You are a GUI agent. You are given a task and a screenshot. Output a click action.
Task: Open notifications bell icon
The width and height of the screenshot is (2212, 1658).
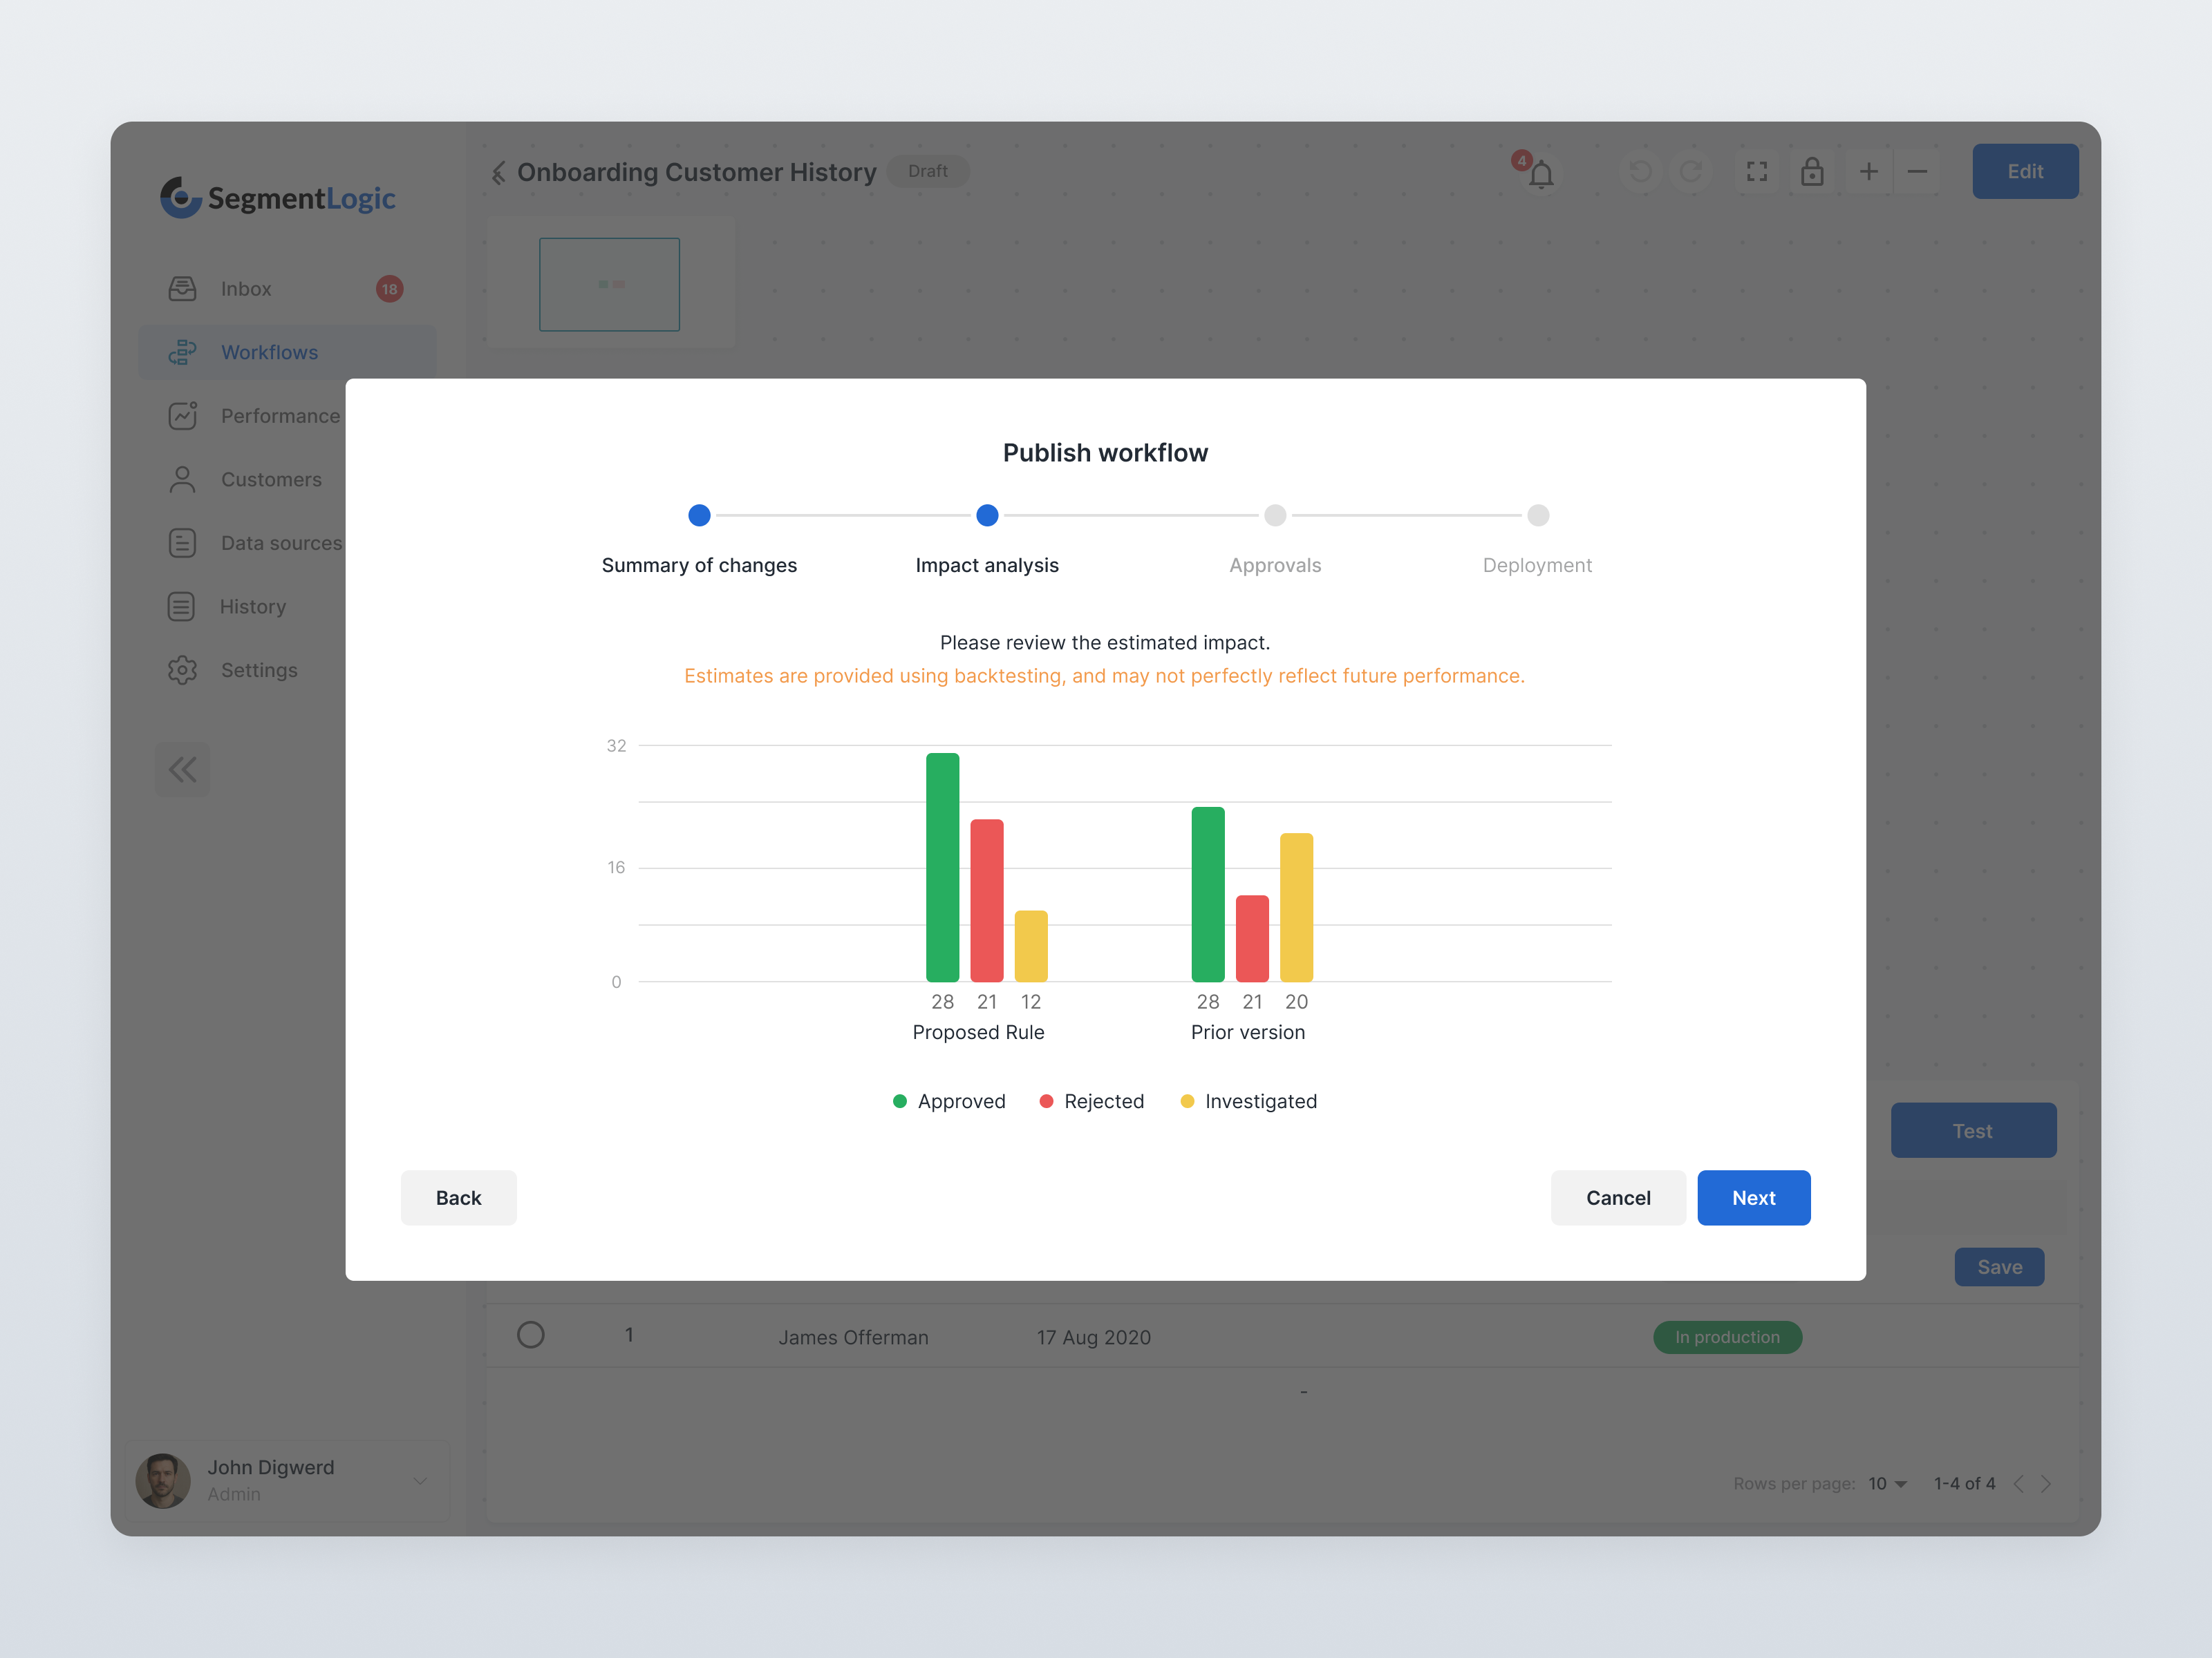1541,174
